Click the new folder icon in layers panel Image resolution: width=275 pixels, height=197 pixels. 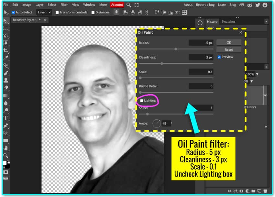click(x=253, y=191)
